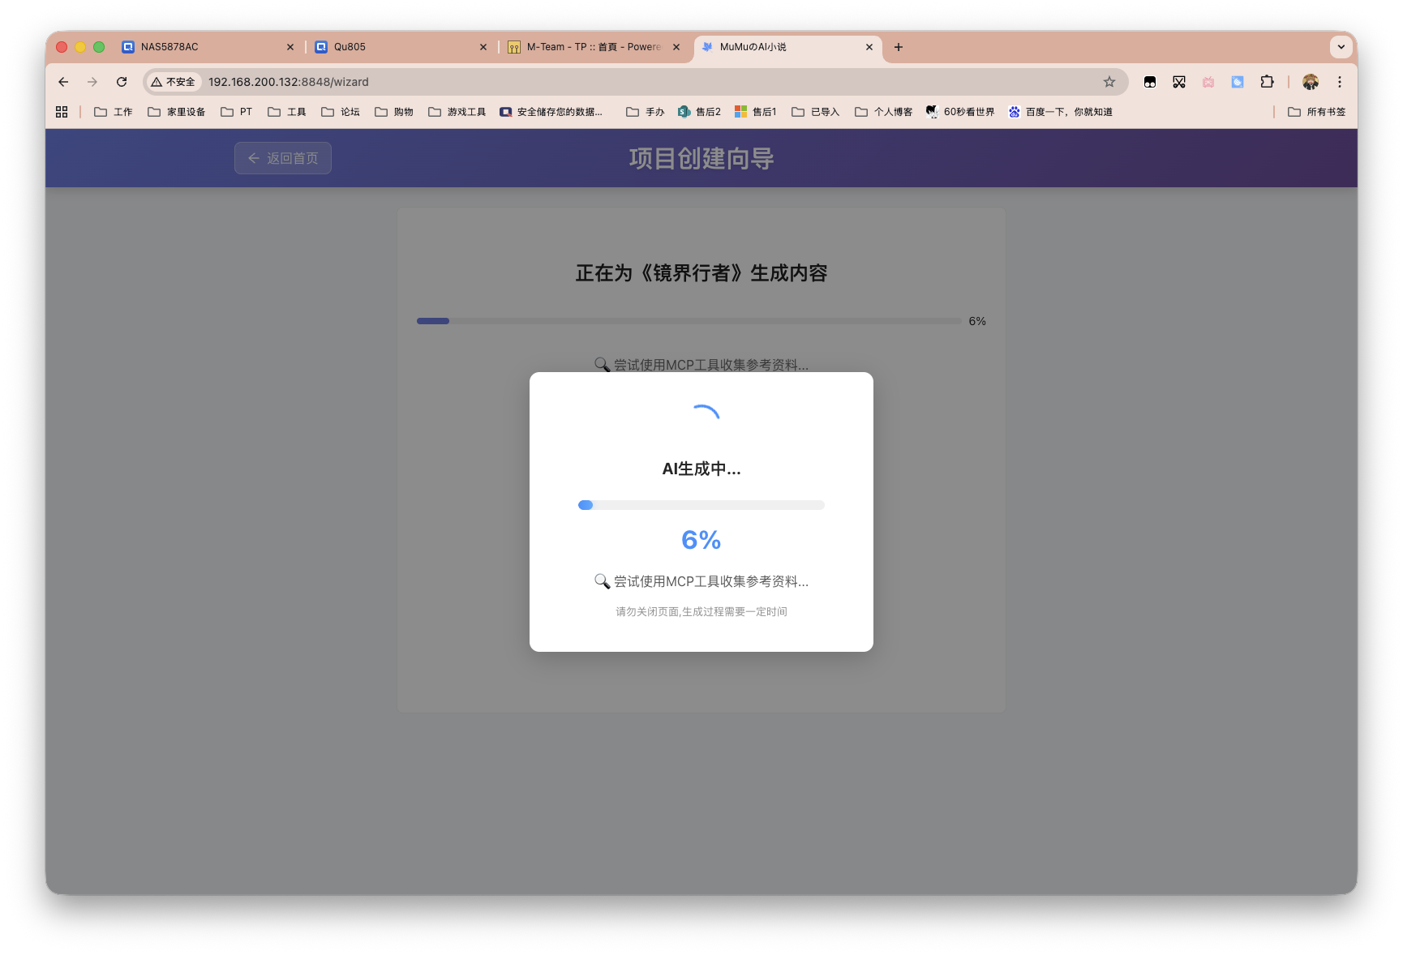Open the 百度一下，你就知道 bookmark
Screen dimensions: 1403x955
tap(1061, 111)
